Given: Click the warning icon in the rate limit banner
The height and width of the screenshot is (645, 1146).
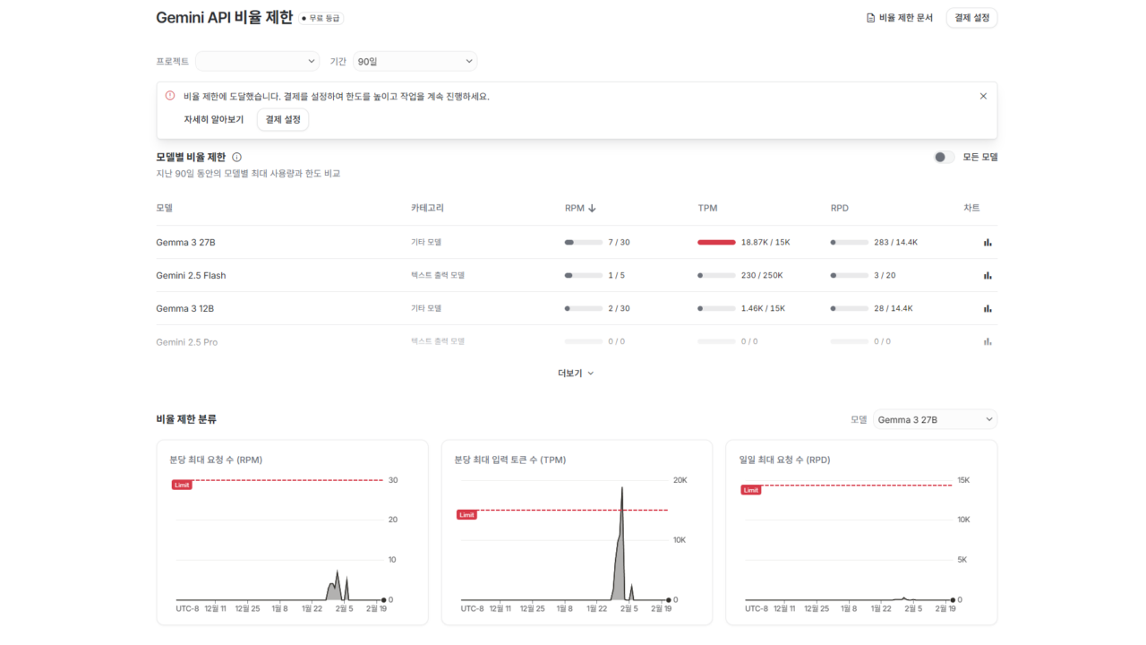Looking at the screenshot, I should tap(170, 96).
